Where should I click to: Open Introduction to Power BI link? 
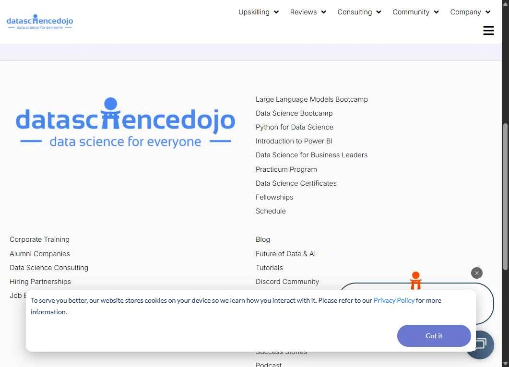(294, 141)
